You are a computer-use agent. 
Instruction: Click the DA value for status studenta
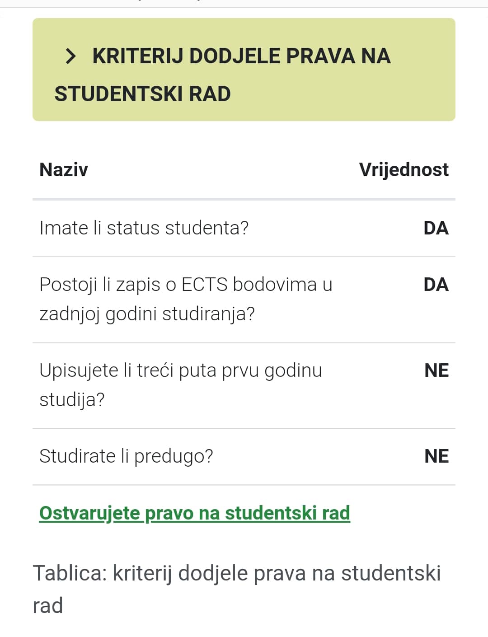coord(436,228)
